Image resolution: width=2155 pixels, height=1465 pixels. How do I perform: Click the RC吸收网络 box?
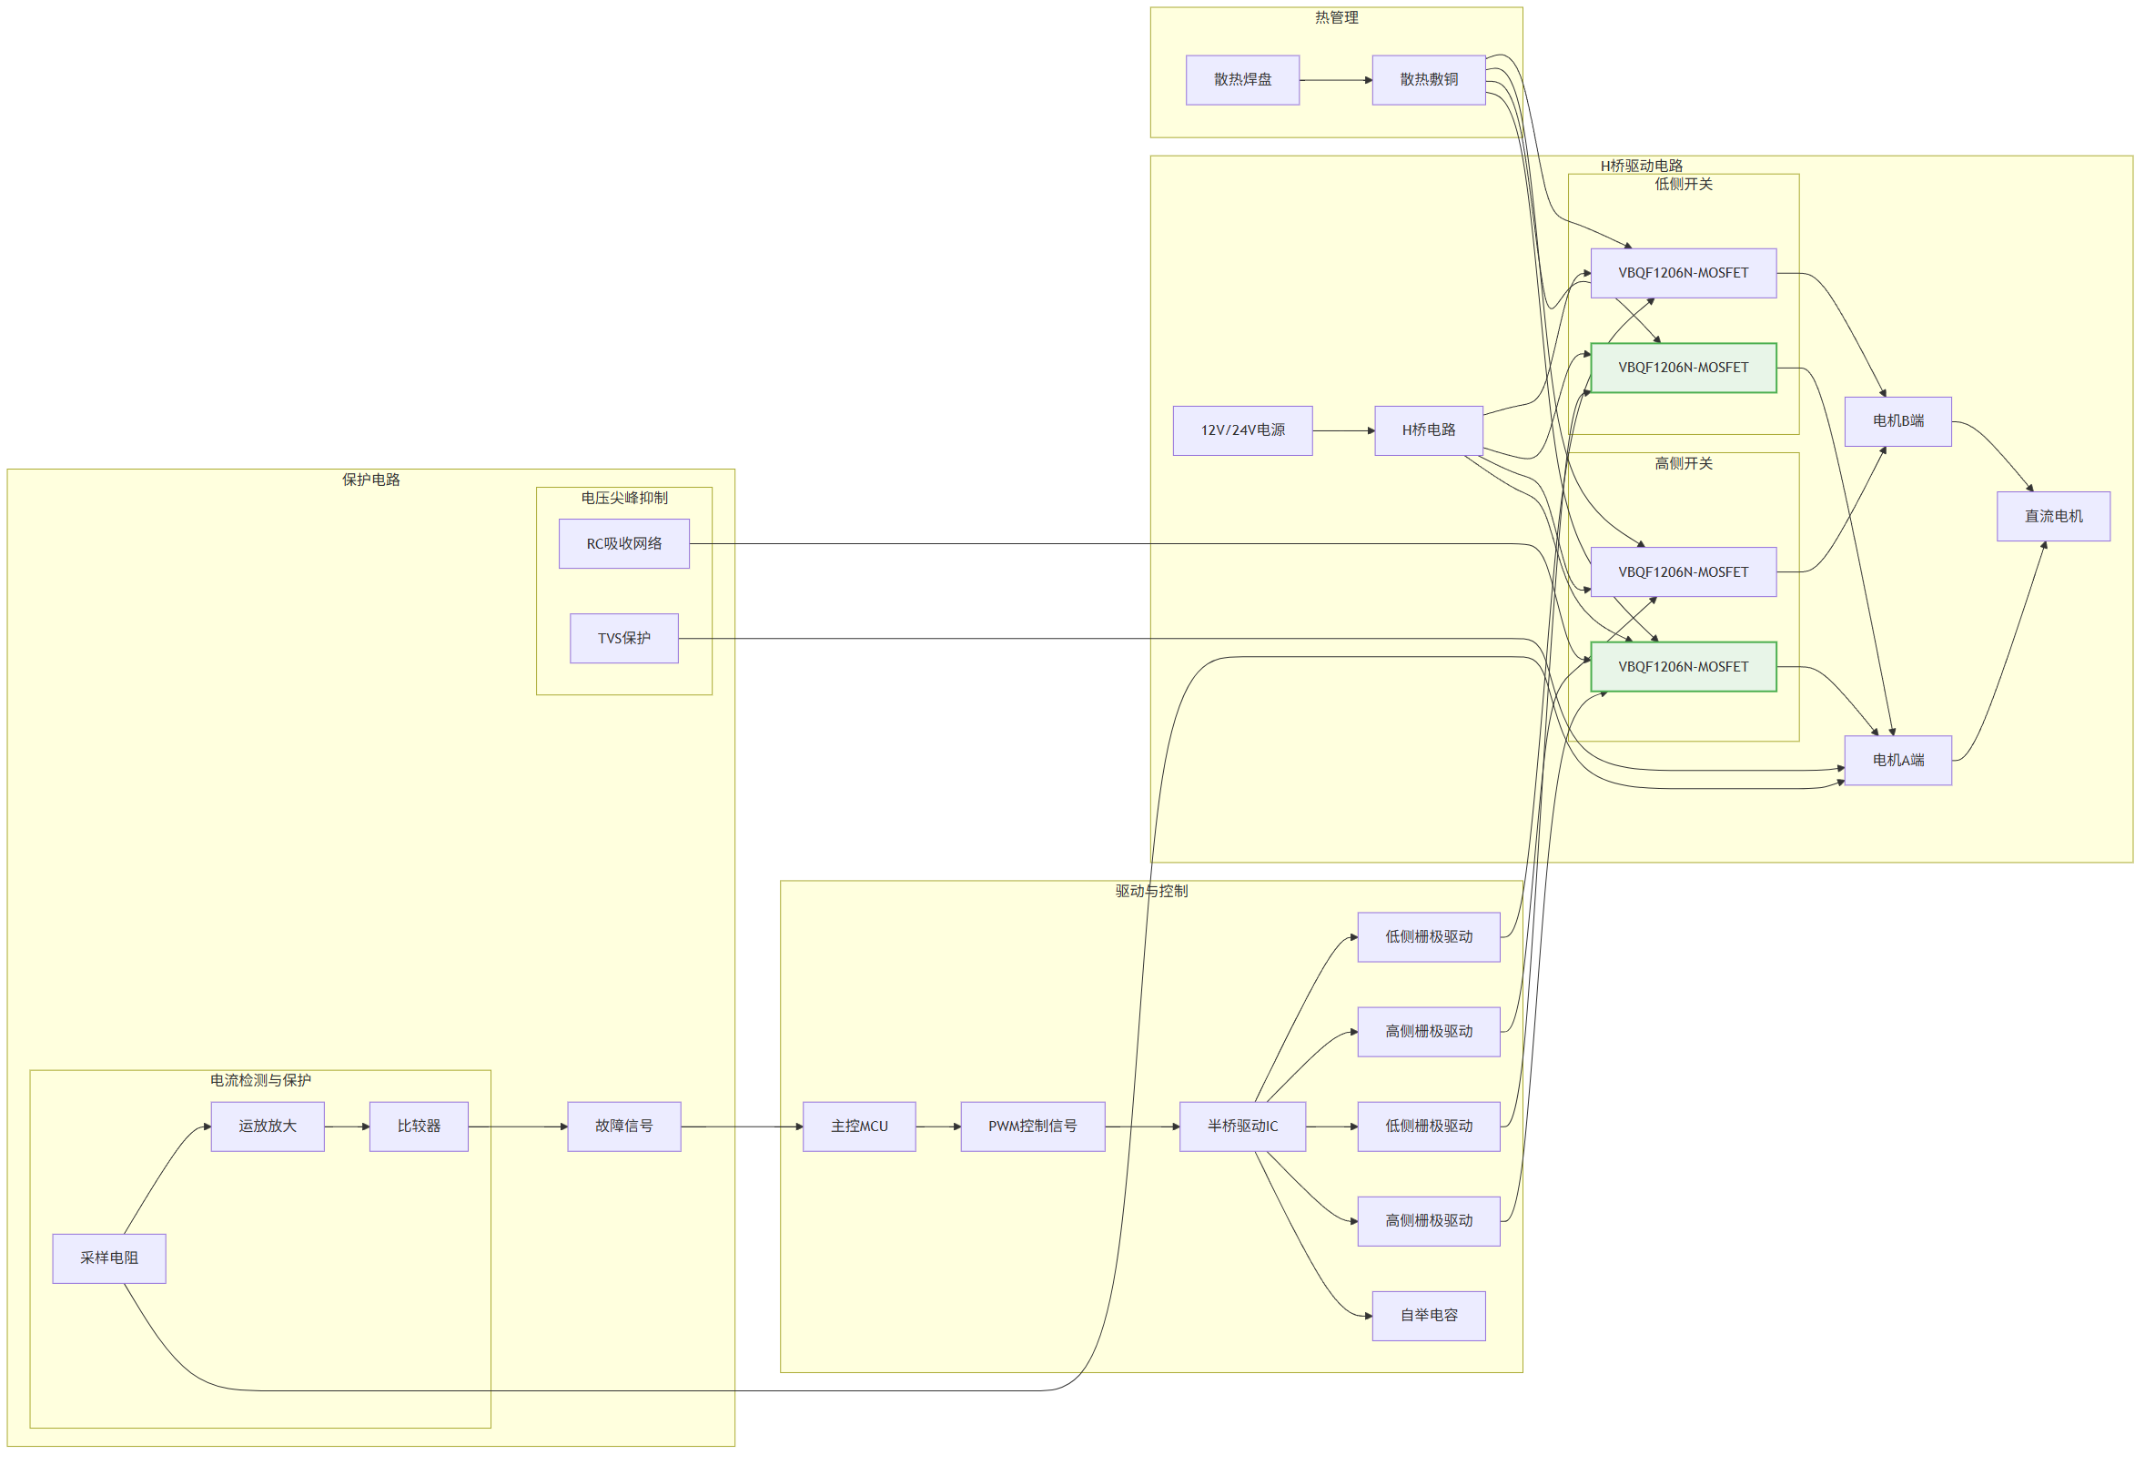[624, 543]
